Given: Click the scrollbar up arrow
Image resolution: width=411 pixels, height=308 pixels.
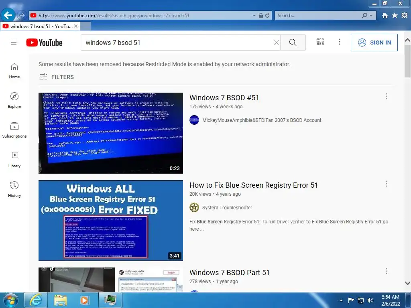Looking at the screenshot, I should pos(407,40).
